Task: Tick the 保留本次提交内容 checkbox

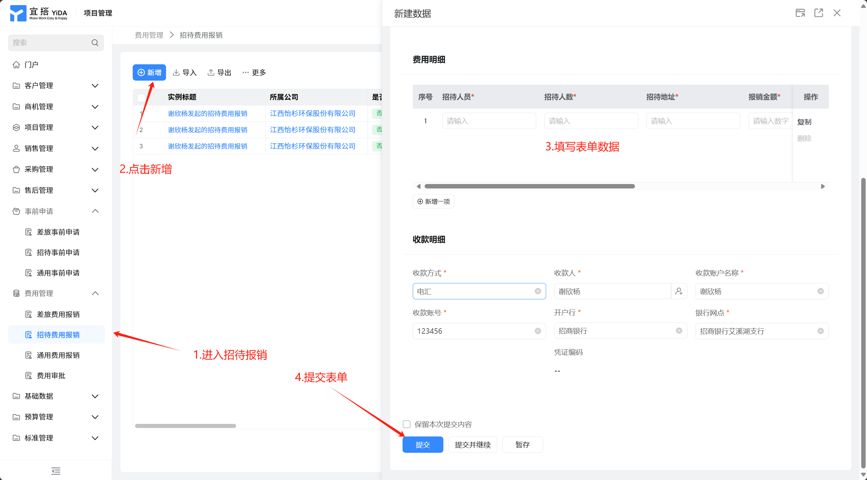Action: [x=407, y=424]
